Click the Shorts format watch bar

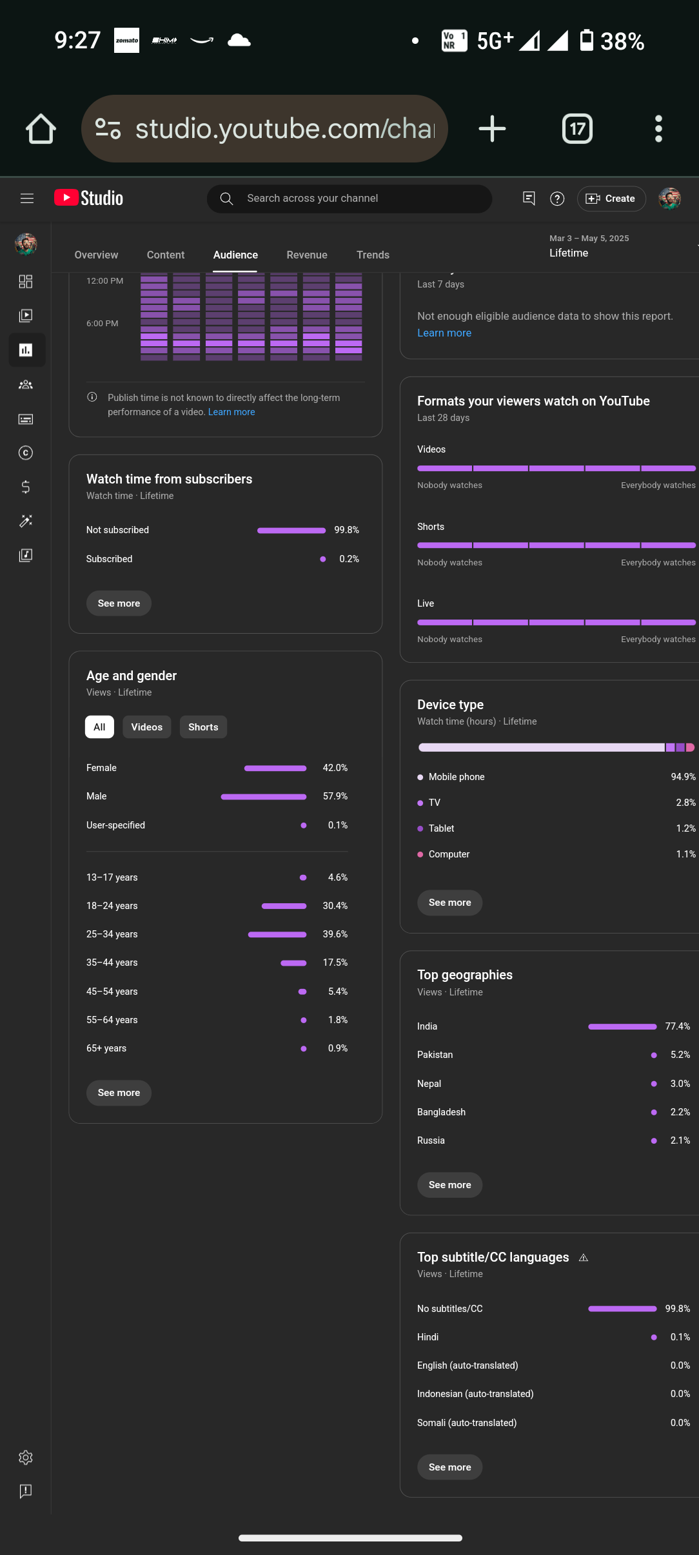(x=556, y=545)
